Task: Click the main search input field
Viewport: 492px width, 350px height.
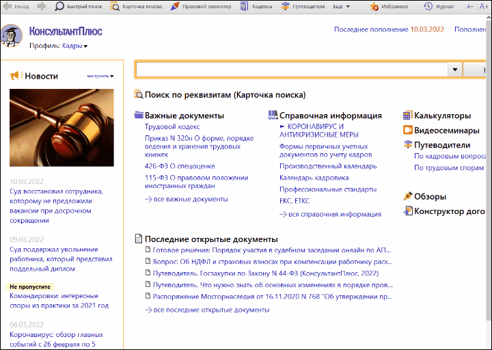Action: tap(292, 69)
